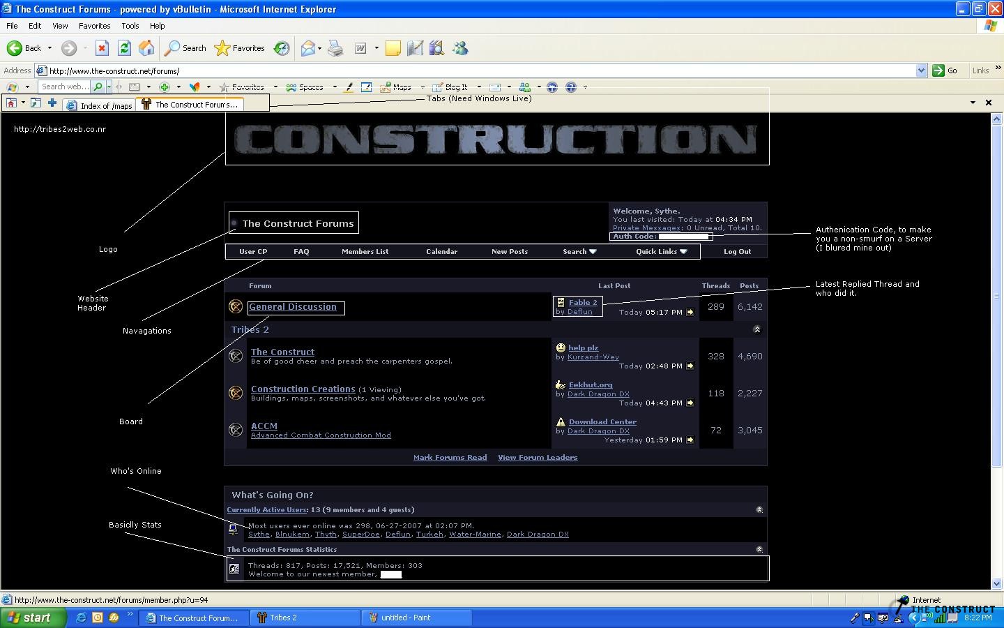Click the MSN butterfly icon
This screenshot has height=628, width=1004.
(x=195, y=87)
